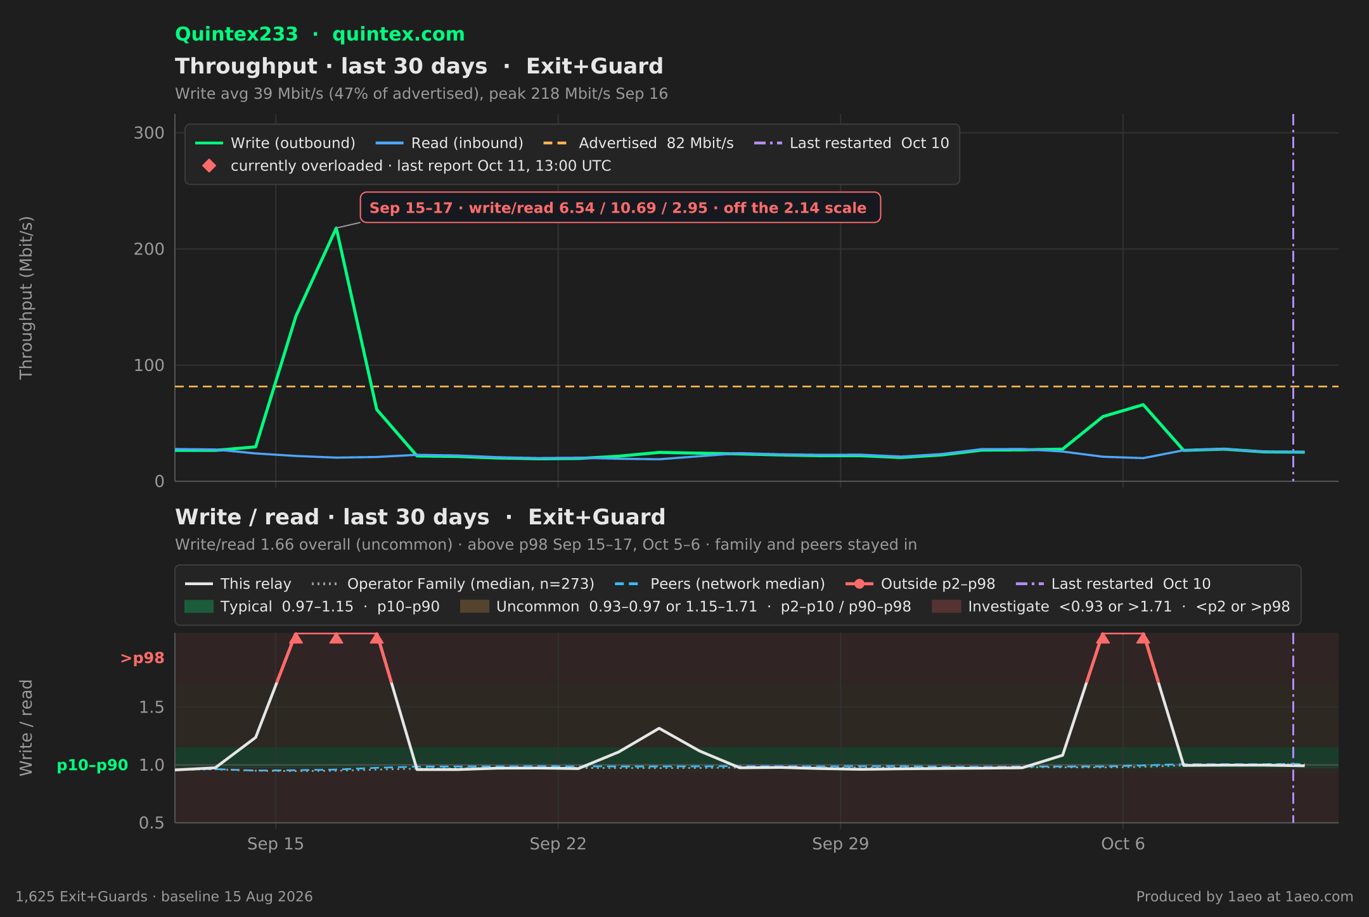Viewport: 1369px width, 917px height.
Task: Click the Typical green color swatch in the legend
Action: pyautogui.click(x=199, y=607)
